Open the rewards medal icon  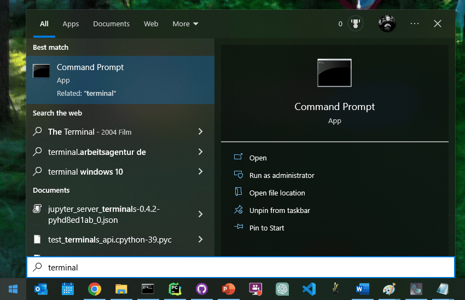356,24
